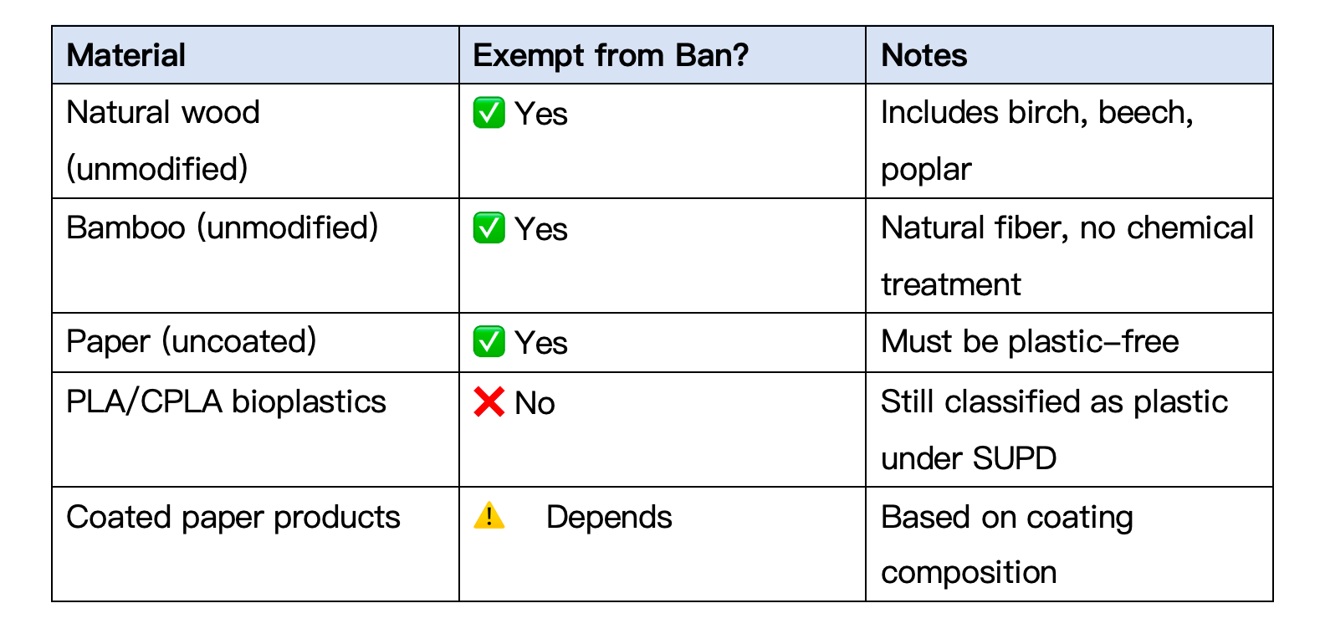The width and height of the screenshot is (1325, 639).
Task: Click the Includes birch, beech, poplar note
Action: [x=1037, y=141]
